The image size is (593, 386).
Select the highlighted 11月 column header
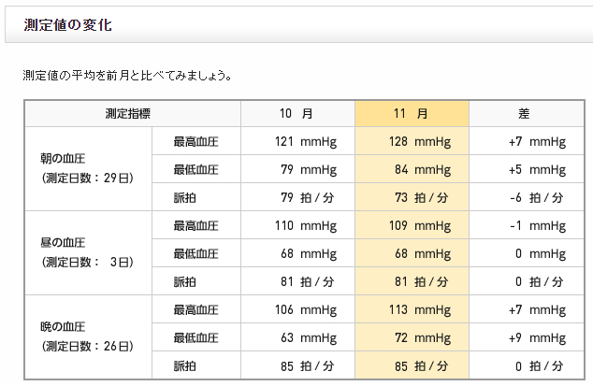(x=412, y=113)
